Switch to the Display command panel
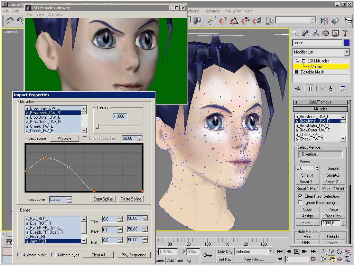The height and width of the screenshot is (265, 354). (335, 33)
